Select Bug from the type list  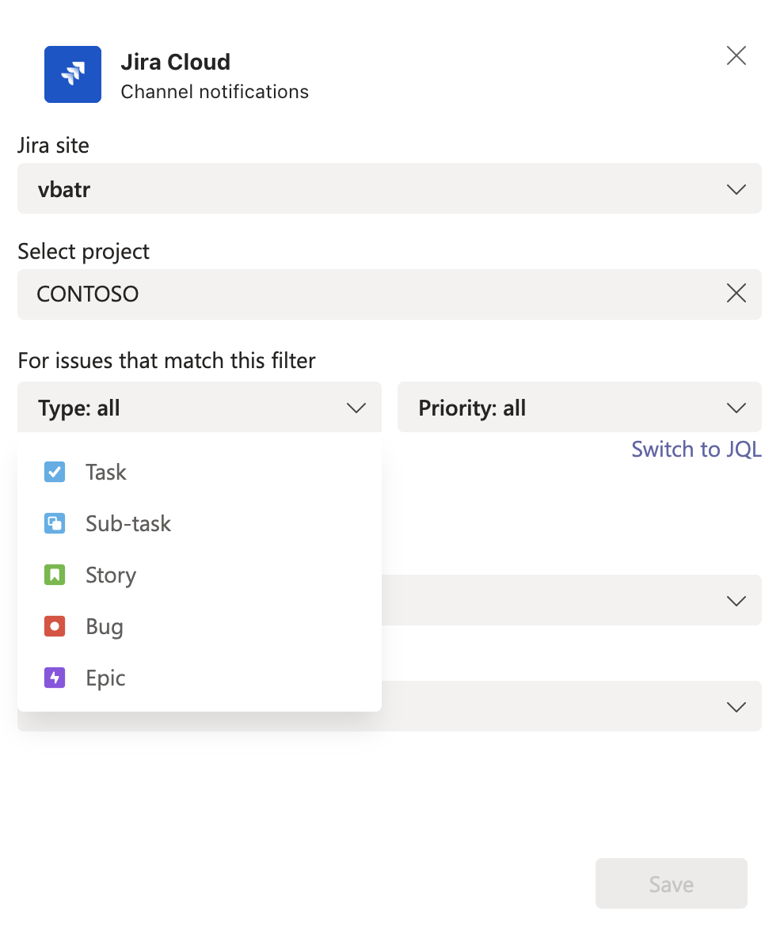103,626
